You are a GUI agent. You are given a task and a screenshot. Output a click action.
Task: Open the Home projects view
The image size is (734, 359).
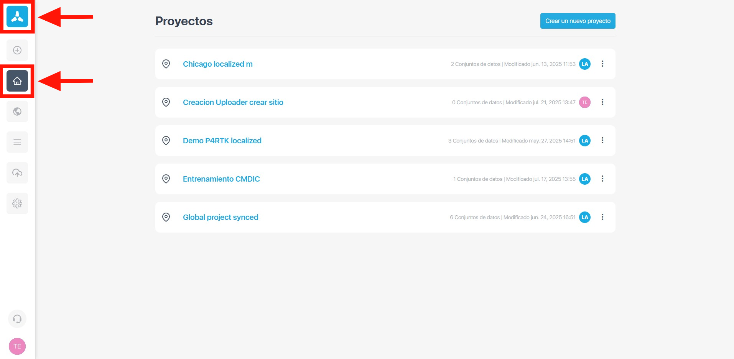17,81
